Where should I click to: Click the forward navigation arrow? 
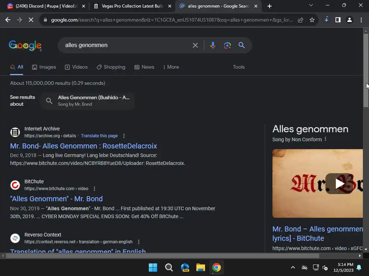(x=19, y=20)
